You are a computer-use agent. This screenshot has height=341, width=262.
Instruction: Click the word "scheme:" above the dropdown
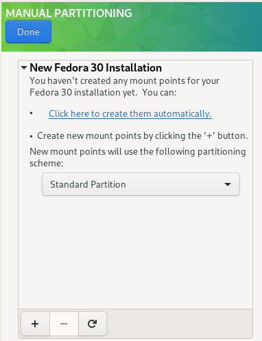(x=47, y=163)
